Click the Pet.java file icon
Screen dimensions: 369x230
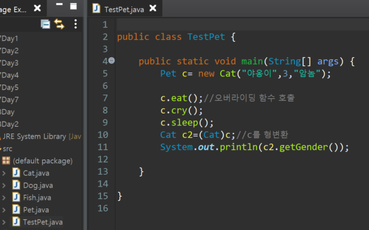[x=16, y=210]
